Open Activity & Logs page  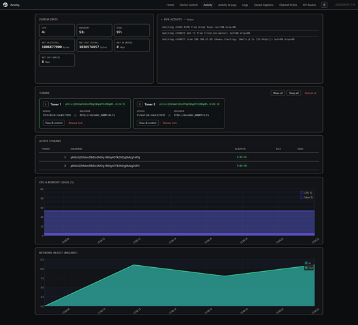pyautogui.click(x=227, y=5)
